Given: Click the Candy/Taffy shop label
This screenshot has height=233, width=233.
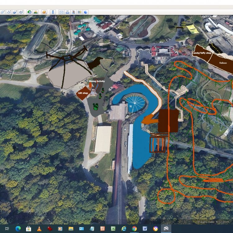Looking at the screenshot, I should pos(202,53).
